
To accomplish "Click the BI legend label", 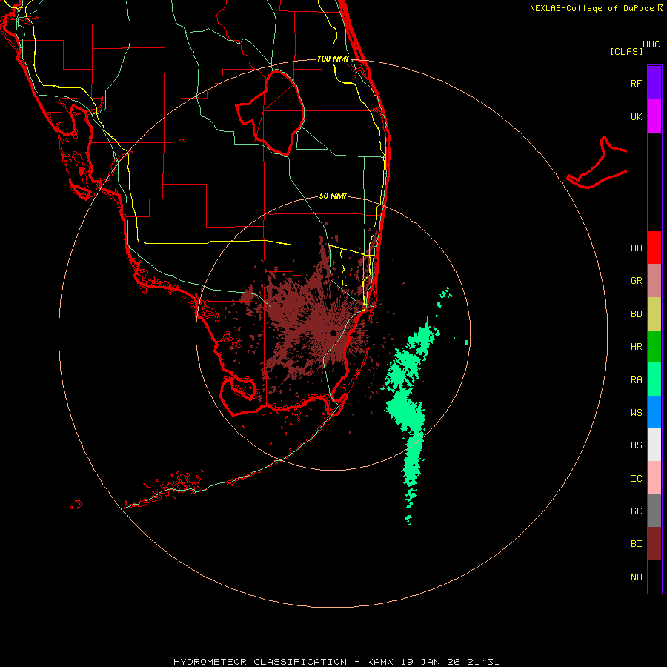I will tap(636, 544).
